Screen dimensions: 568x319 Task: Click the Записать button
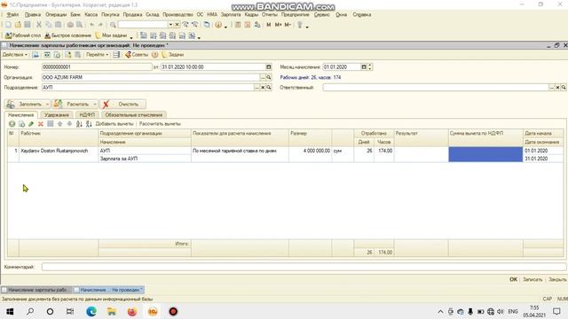pos(532,279)
